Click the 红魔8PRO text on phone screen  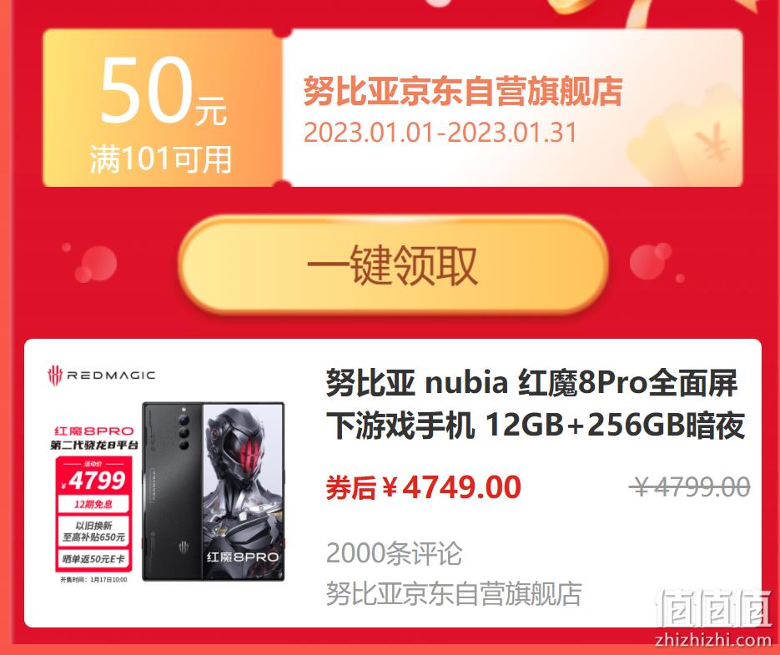point(242,557)
